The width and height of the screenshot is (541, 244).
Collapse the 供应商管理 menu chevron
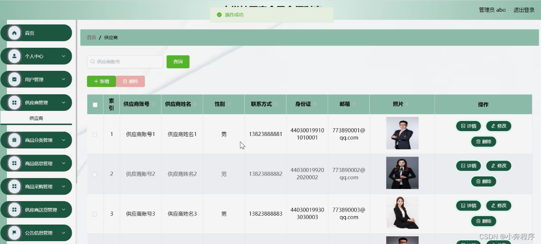click(63, 103)
